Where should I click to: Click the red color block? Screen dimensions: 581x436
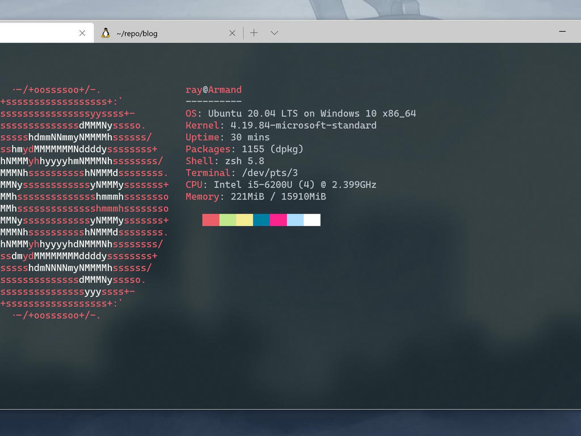tap(211, 220)
